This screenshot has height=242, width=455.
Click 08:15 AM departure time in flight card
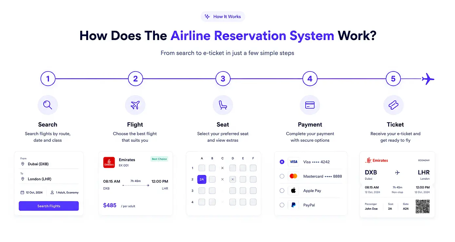click(x=112, y=181)
